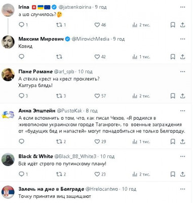Viewport: 193px width, 203px height.
Task: Share Black & White's tweet
Action: [x=182, y=174]
